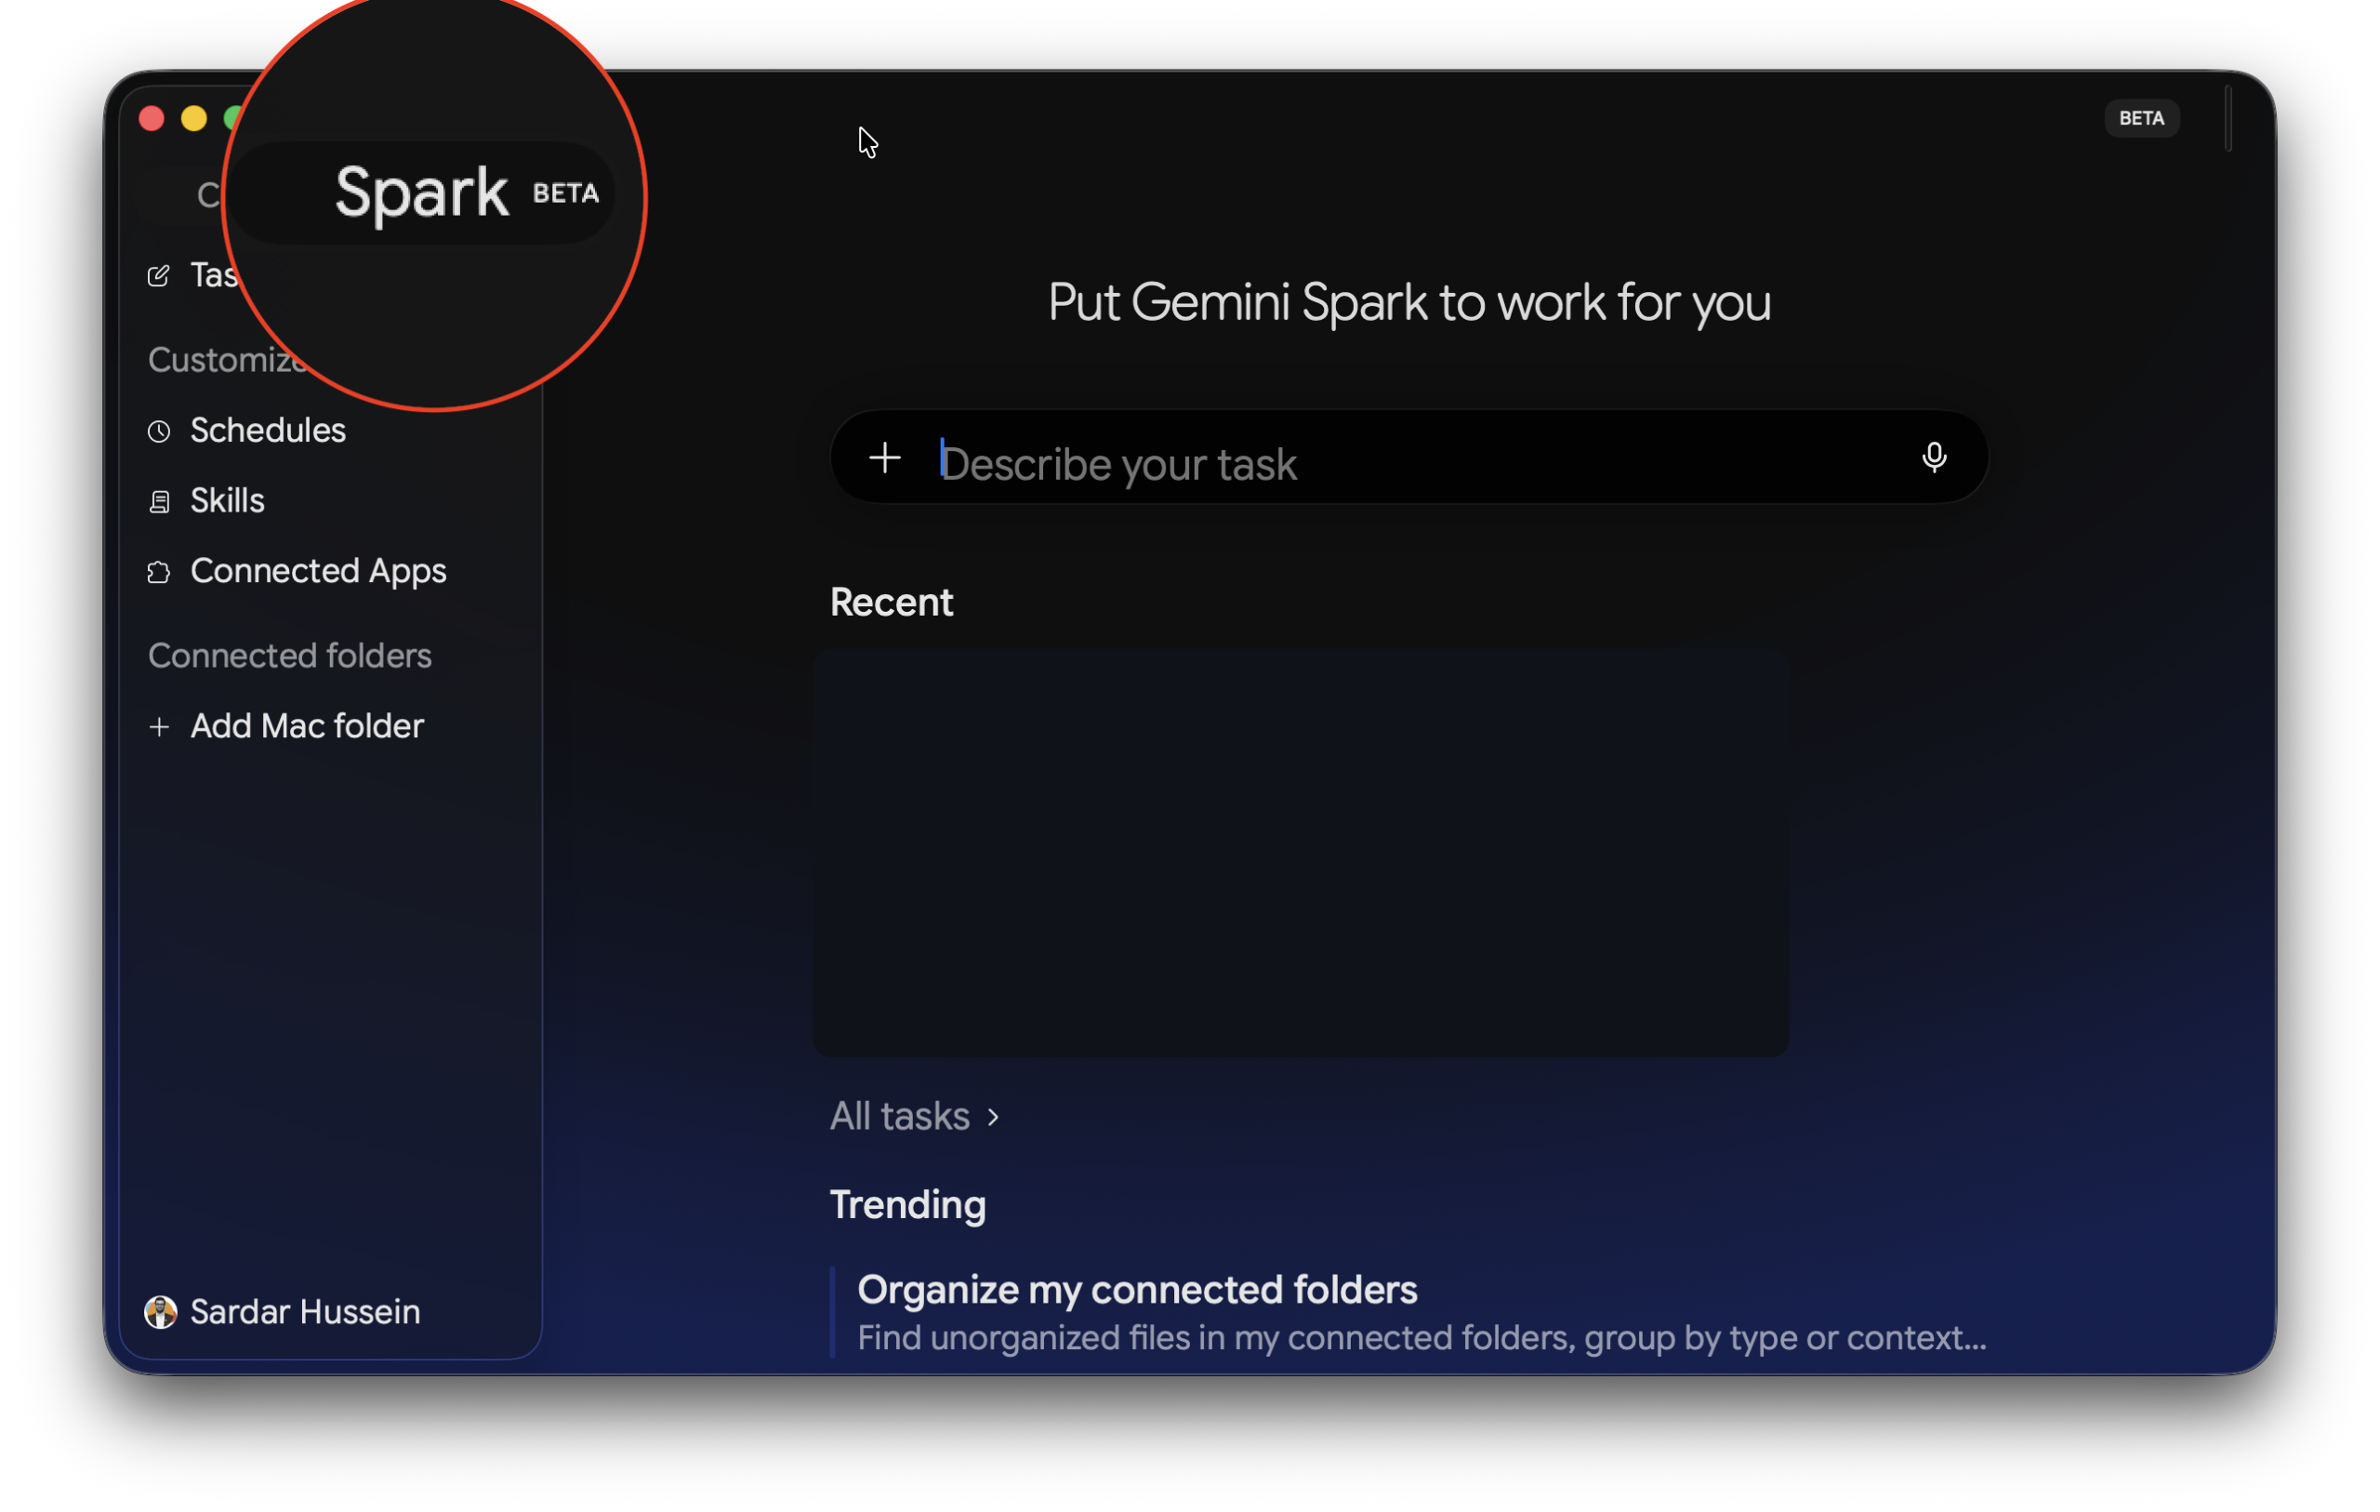Image resolution: width=2380 pixels, height=1512 pixels.
Task: Minimize the window with the yellow button
Action: (193, 119)
